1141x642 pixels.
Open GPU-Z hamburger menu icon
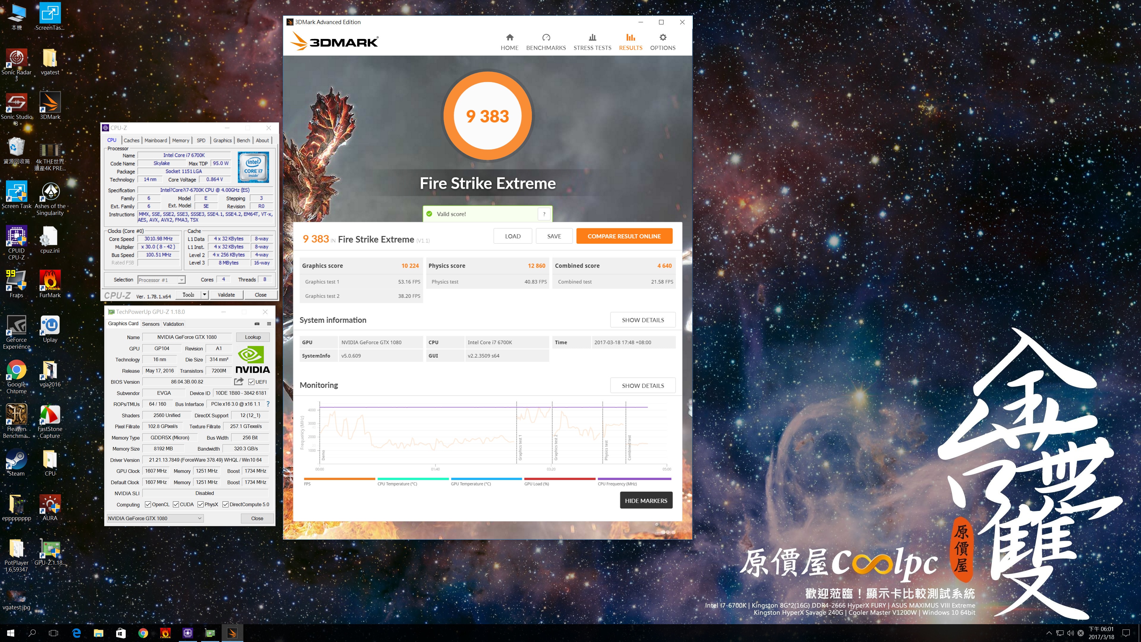pos(269,323)
